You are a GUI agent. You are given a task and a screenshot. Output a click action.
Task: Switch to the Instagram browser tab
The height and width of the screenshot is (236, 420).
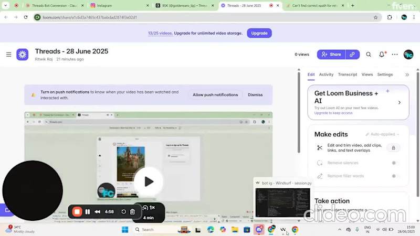point(120,5)
